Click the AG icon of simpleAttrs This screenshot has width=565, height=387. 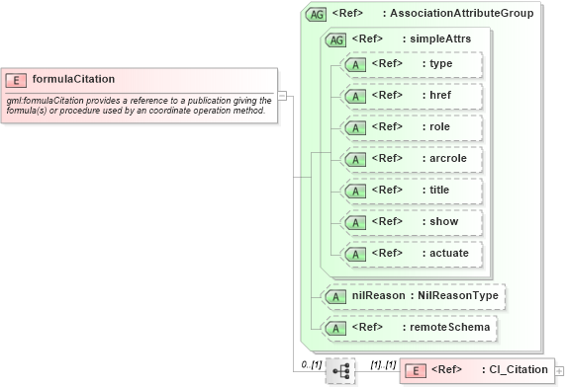[x=335, y=40]
